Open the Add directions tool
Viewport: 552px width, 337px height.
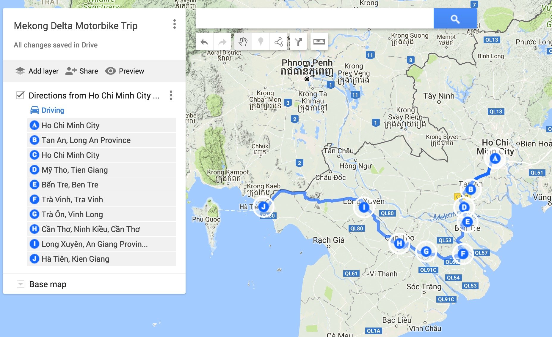pos(298,42)
